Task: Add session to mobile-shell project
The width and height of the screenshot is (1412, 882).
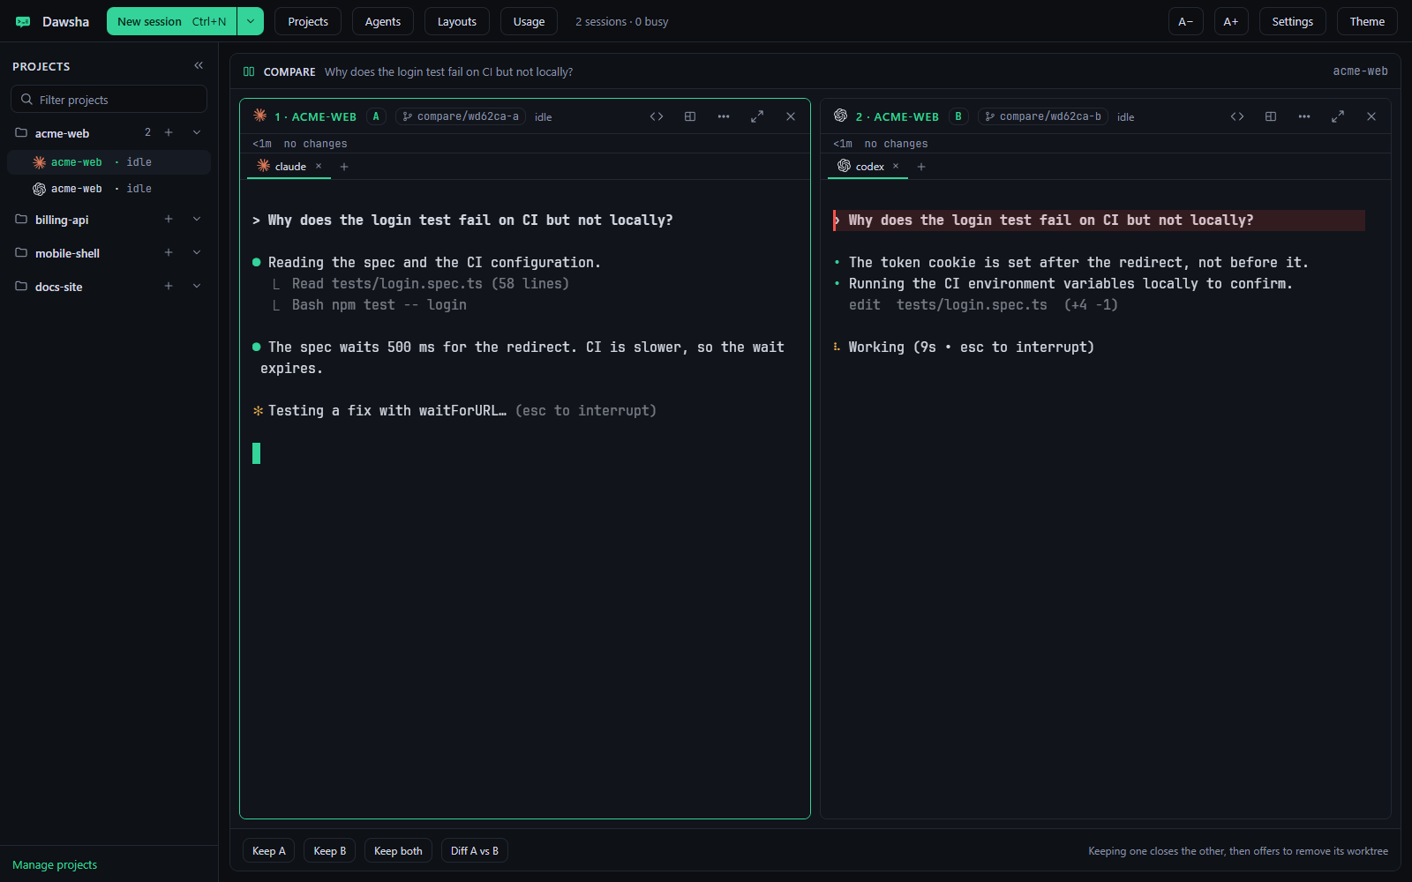Action: (x=169, y=252)
